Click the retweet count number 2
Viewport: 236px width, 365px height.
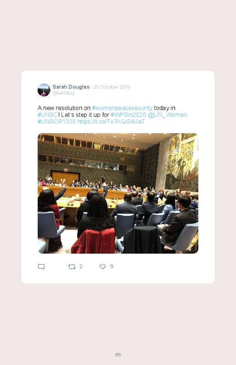coord(81,266)
